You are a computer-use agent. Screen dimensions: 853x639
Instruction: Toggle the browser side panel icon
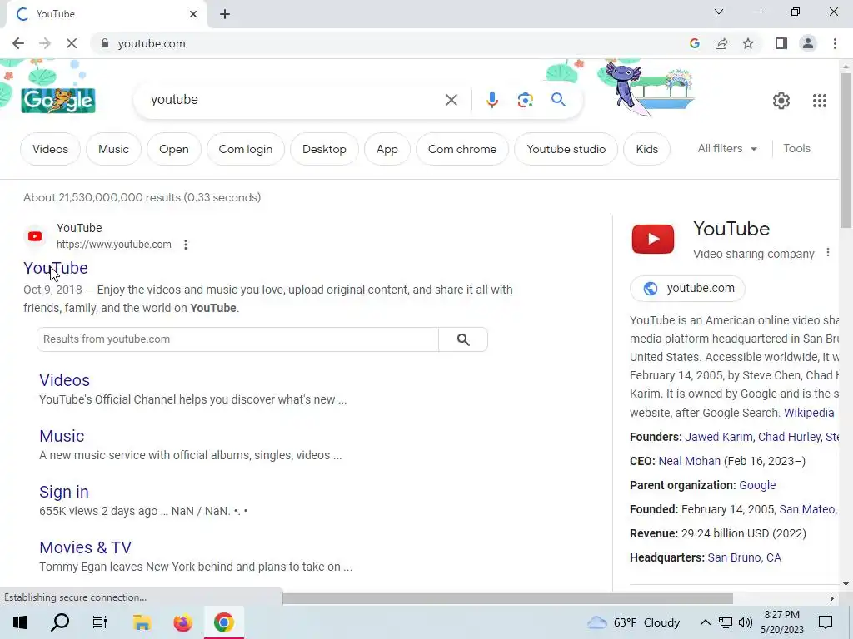click(781, 43)
